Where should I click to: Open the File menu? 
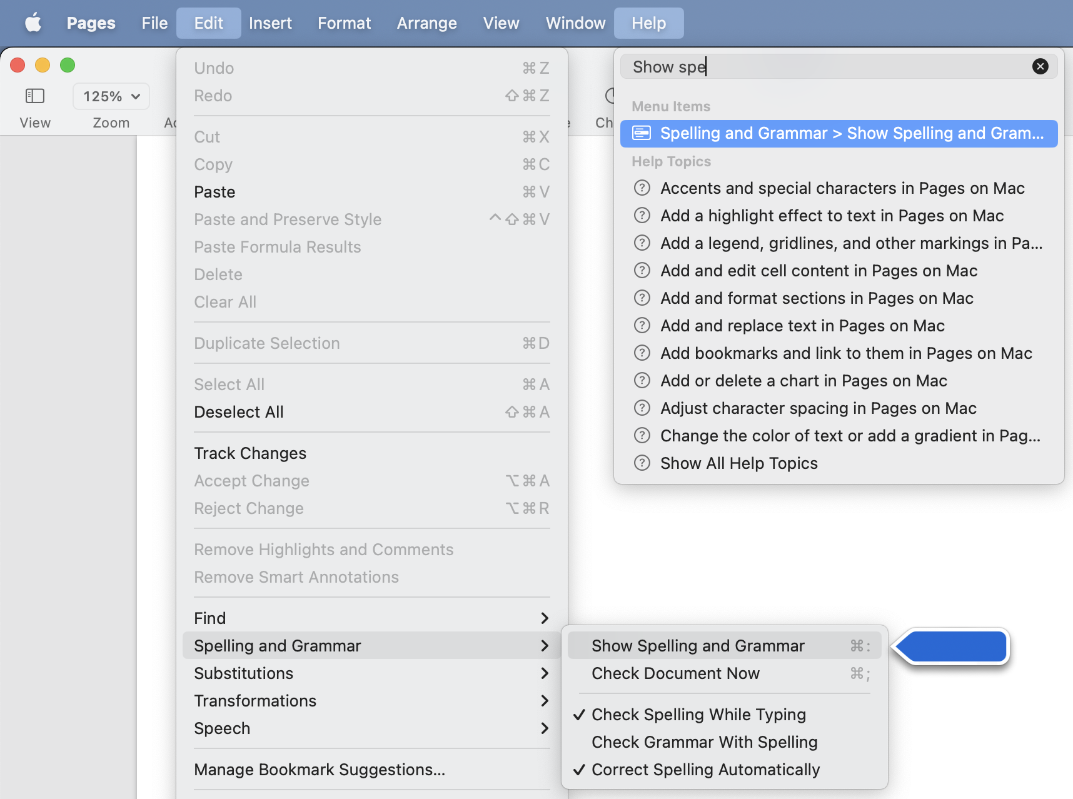click(154, 23)
